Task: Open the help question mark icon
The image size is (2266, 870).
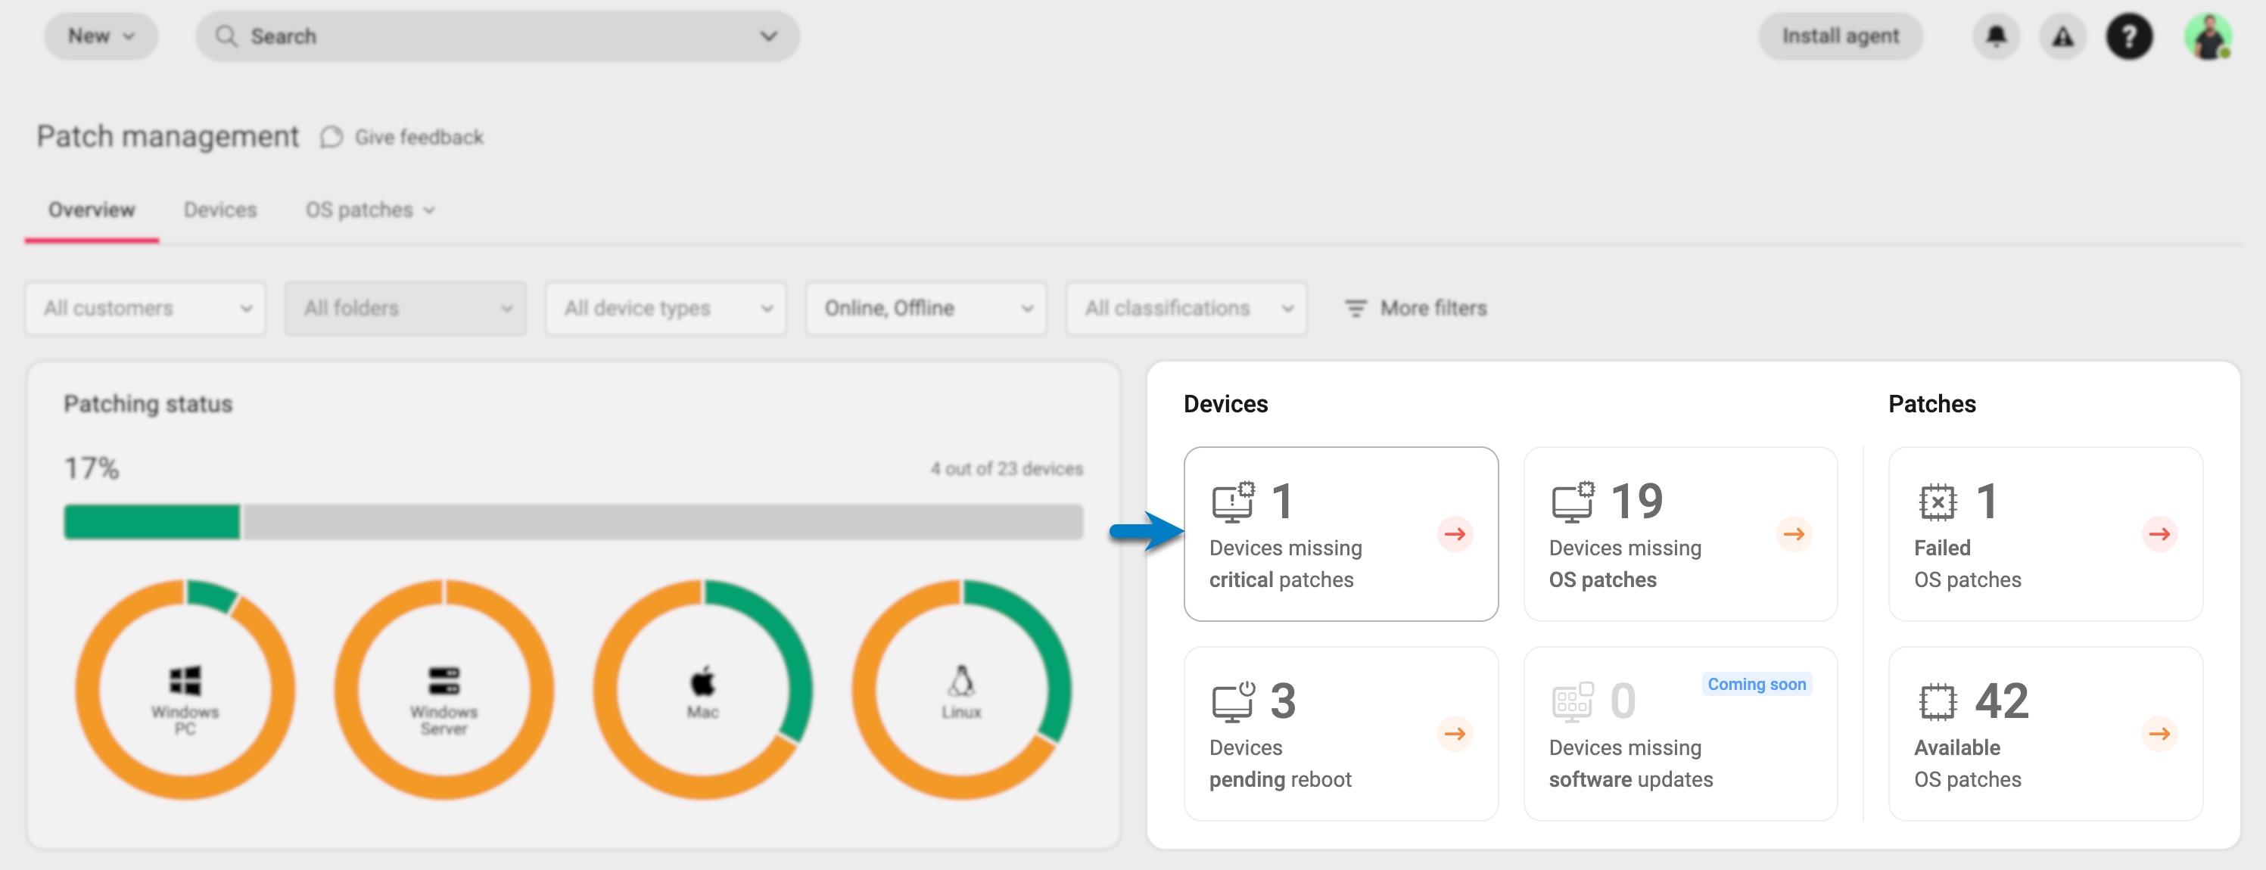Action: click(2129, 36)
